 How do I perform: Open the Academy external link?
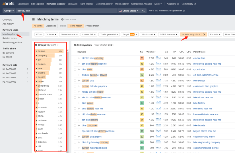tap(173, 4)
